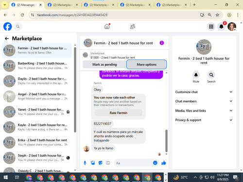
Task: Open account profile picture menu
Action: click(232, 27)
